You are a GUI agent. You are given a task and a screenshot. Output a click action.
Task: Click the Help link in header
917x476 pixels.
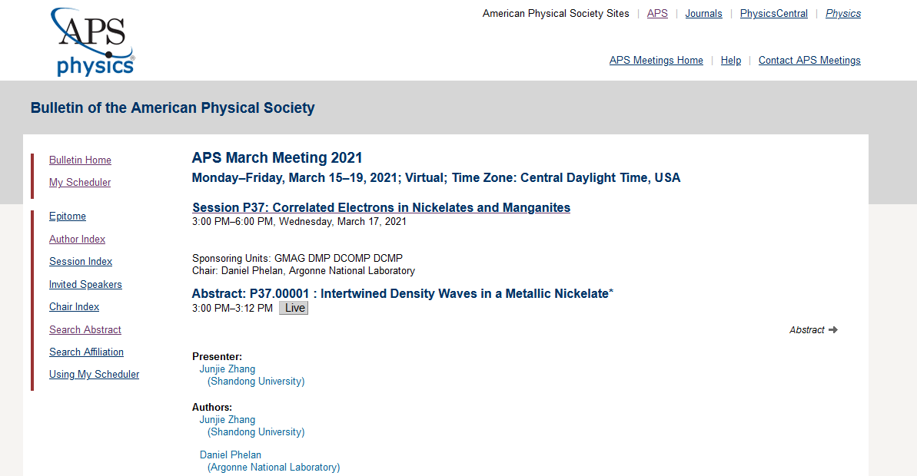coord(730,61)
